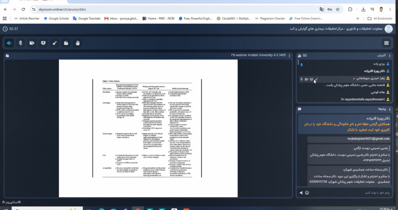Open the users panel three-dot menu

point(390,56)
